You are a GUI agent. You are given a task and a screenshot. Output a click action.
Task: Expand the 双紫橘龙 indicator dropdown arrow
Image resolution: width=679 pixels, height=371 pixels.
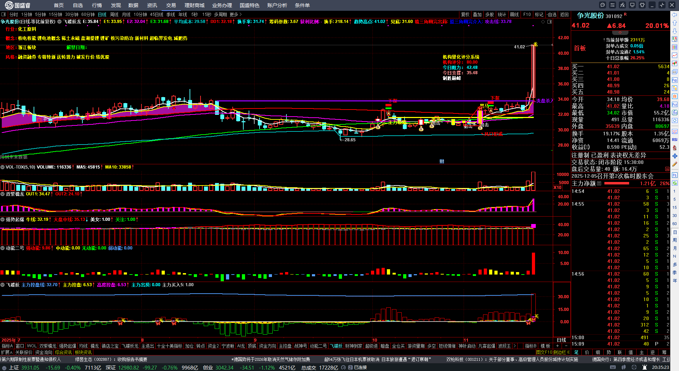[2, 194]
